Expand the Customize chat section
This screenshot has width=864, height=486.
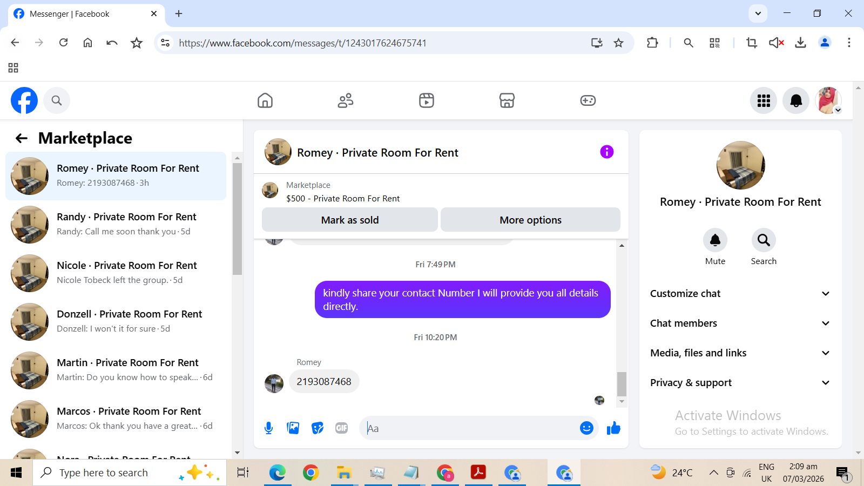click(740, 294)
